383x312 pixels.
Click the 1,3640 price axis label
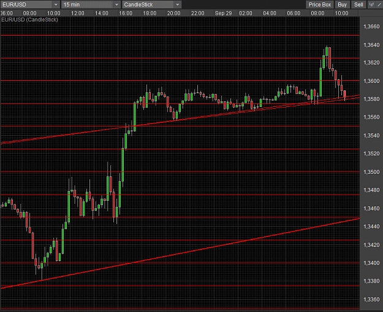click(371, 45)
